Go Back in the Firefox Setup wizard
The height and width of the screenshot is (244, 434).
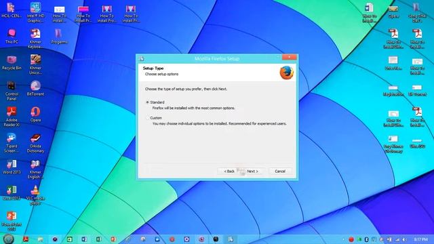click(229, 171)
